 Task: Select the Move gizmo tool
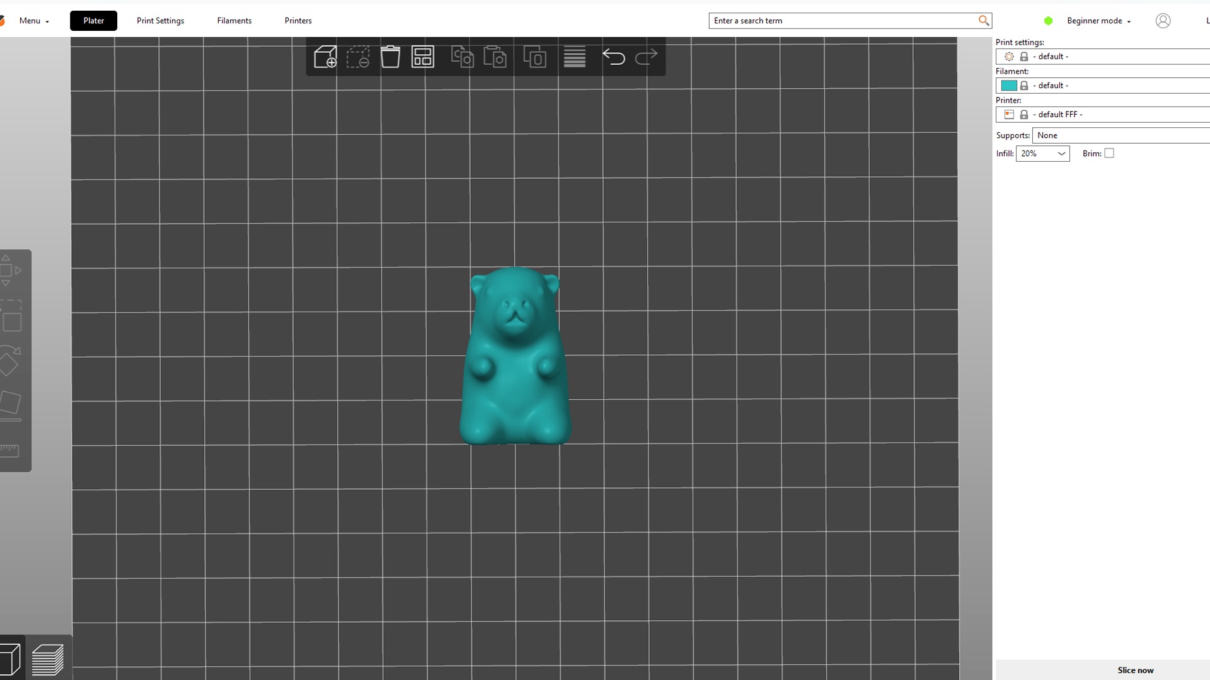(x=9, y=270)
